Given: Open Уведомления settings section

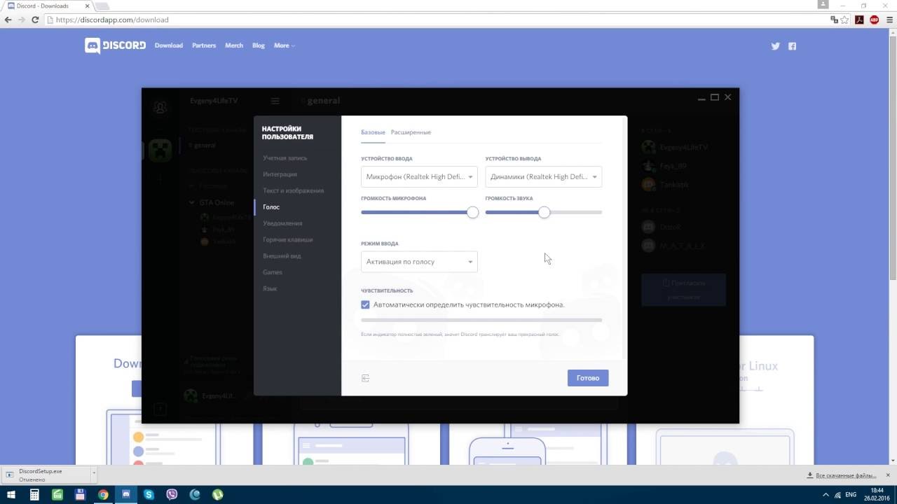Looking at the screenshot, I should click(282, 223).
